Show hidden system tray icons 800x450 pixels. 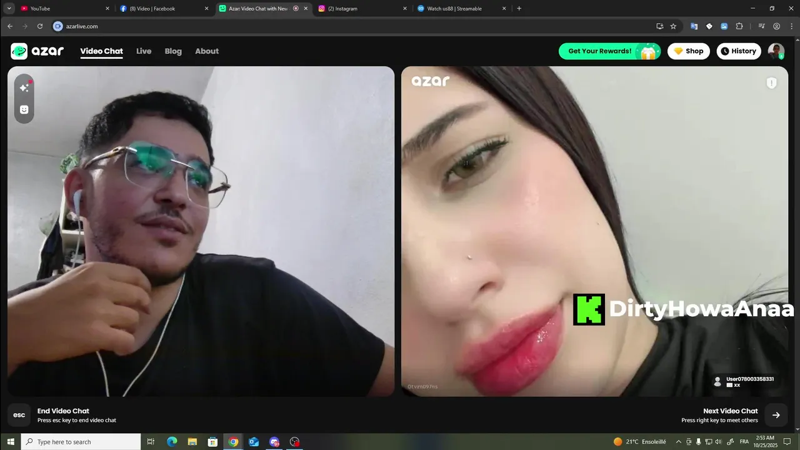tap(679, 441)
